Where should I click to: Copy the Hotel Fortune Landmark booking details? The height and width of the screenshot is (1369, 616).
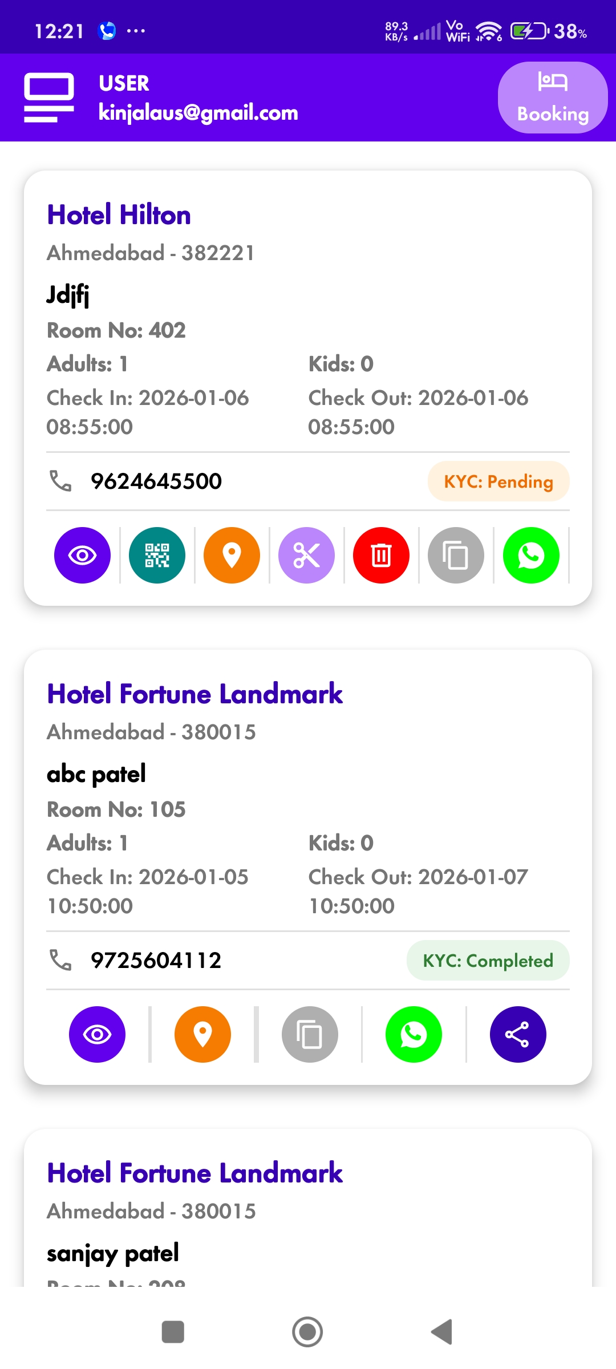click(308, 1034)
